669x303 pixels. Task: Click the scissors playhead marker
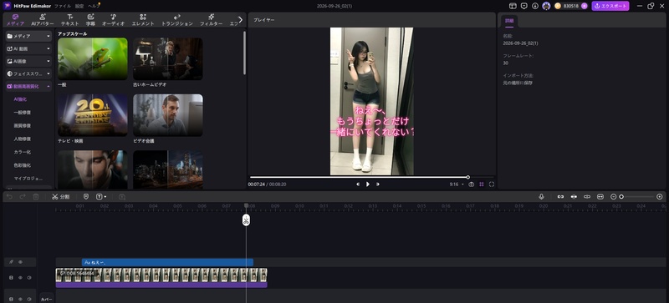tap(246, 220)
